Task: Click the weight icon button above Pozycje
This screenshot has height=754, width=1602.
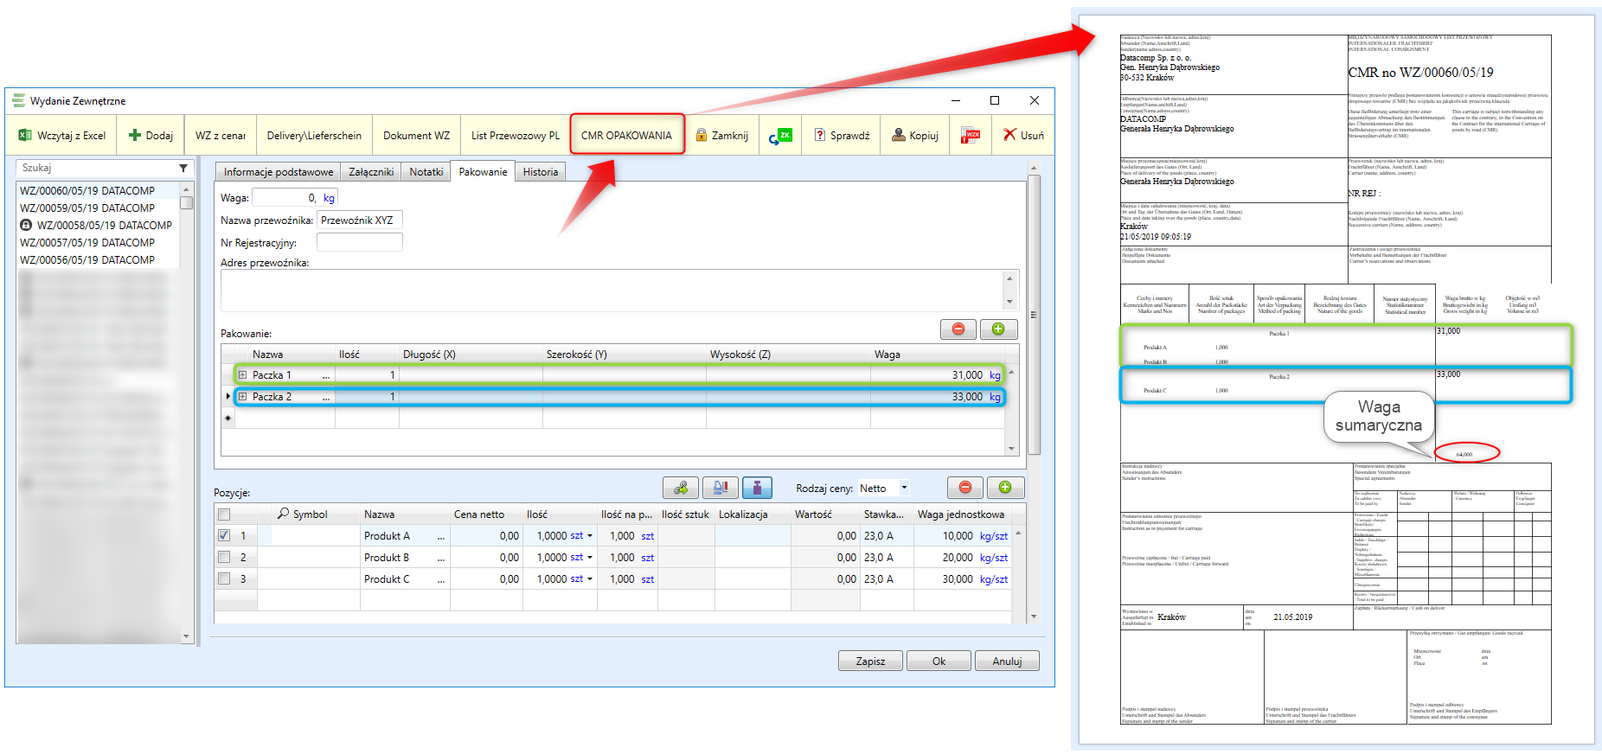Action: point(757,488)
